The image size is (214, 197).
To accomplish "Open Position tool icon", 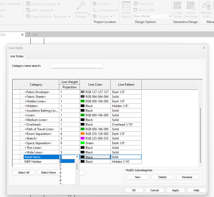I will click(95, 17).
